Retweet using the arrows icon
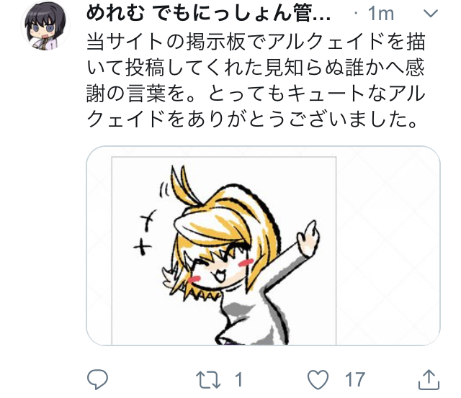 [208, 379]
